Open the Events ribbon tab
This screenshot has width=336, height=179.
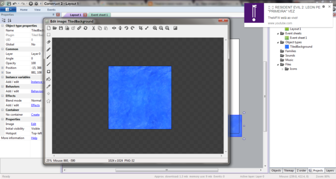tap(51, 10)
